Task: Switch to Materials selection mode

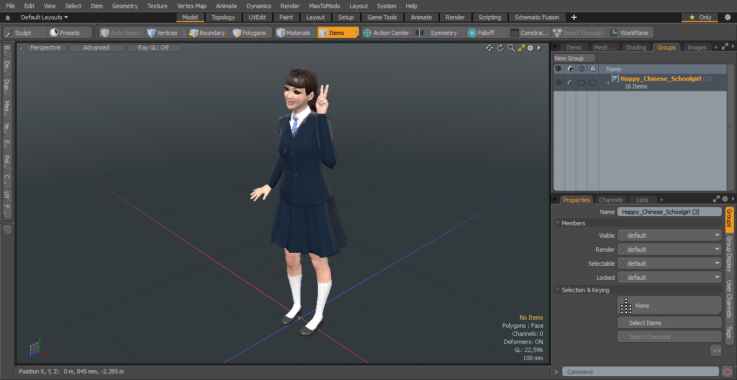Action: pos(294,33)
